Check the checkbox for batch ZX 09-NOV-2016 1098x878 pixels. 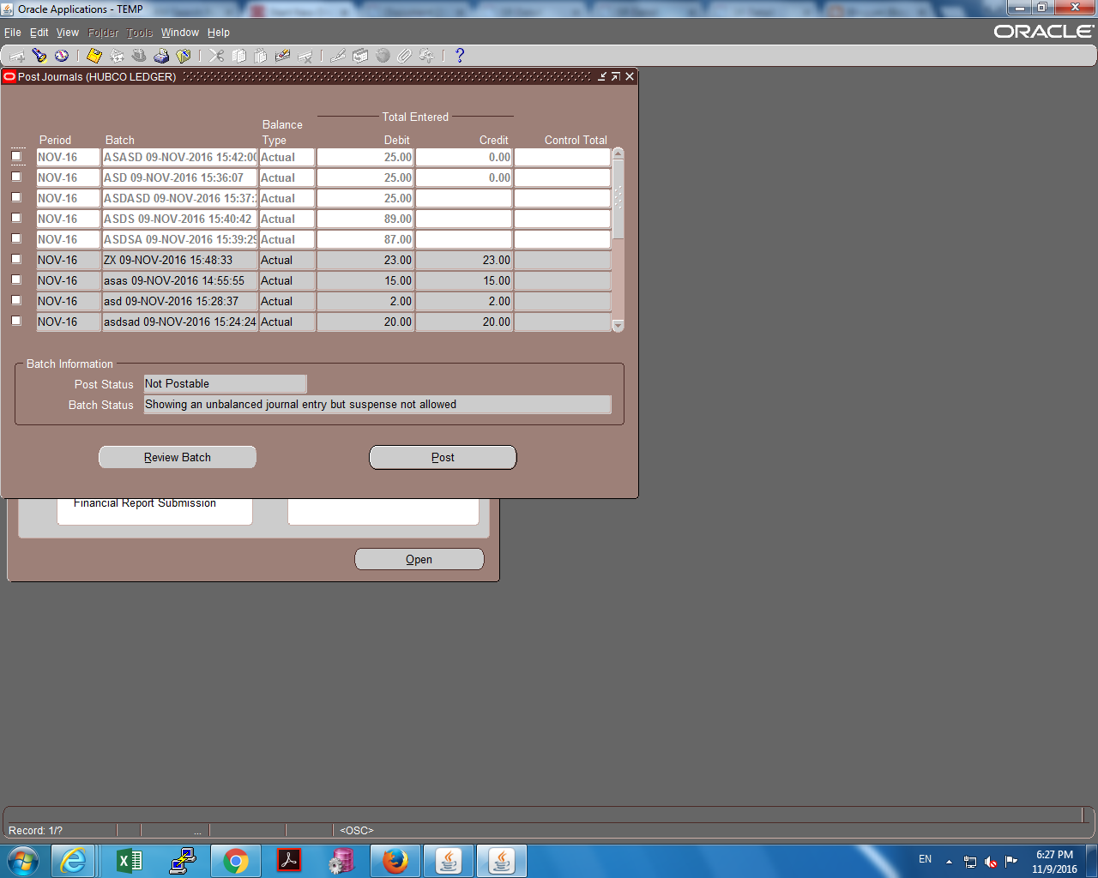pos(15,259)
